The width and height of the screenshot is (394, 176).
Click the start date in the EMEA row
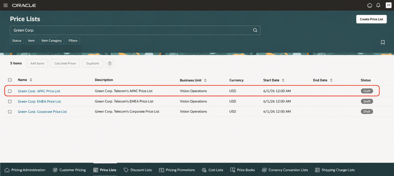[277, 101]
